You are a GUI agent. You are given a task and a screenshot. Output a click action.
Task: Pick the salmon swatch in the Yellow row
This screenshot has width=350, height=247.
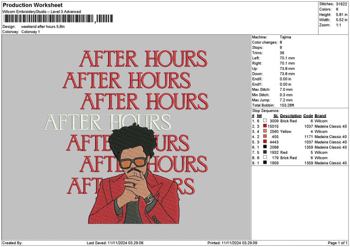[x=265, y=131]
